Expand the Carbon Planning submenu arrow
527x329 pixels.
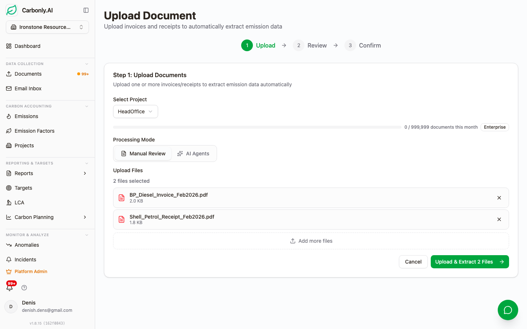tap(85, 217)
